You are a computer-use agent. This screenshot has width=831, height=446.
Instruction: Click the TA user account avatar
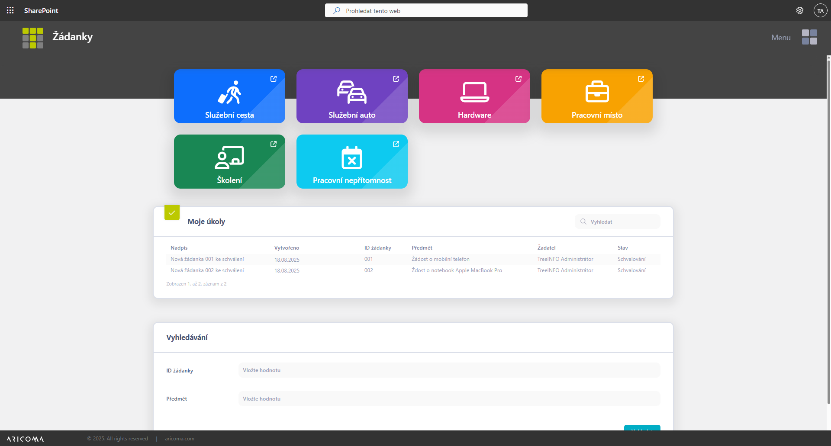tap(820, 10)
